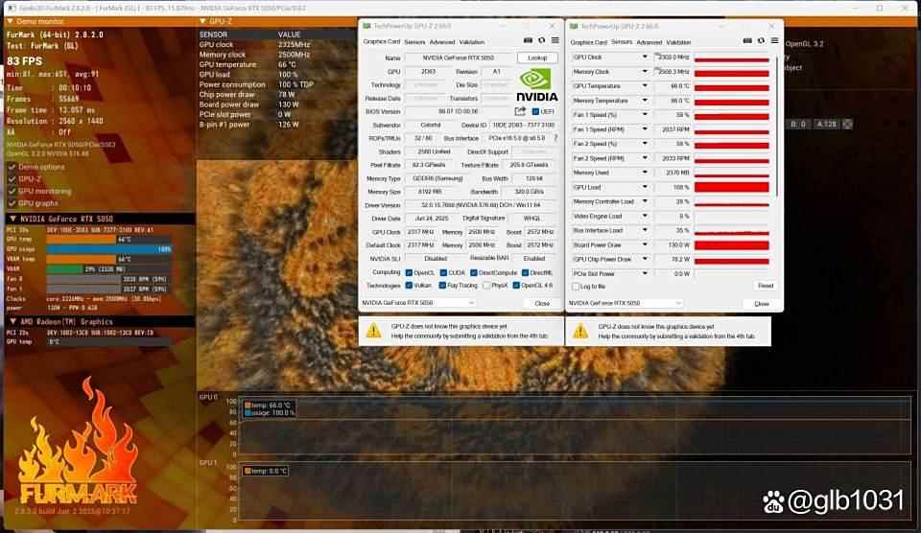Click the Board Power Draw red graph bar
This screenshot has height=533, width=921.
[x=732, y=244]
